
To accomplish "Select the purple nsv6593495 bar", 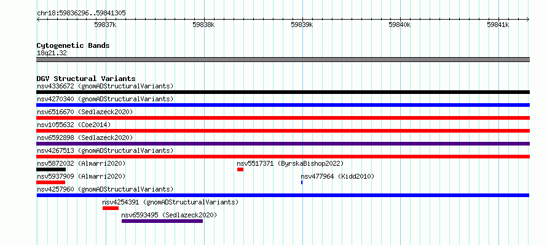I will click(x=162, y=221).
